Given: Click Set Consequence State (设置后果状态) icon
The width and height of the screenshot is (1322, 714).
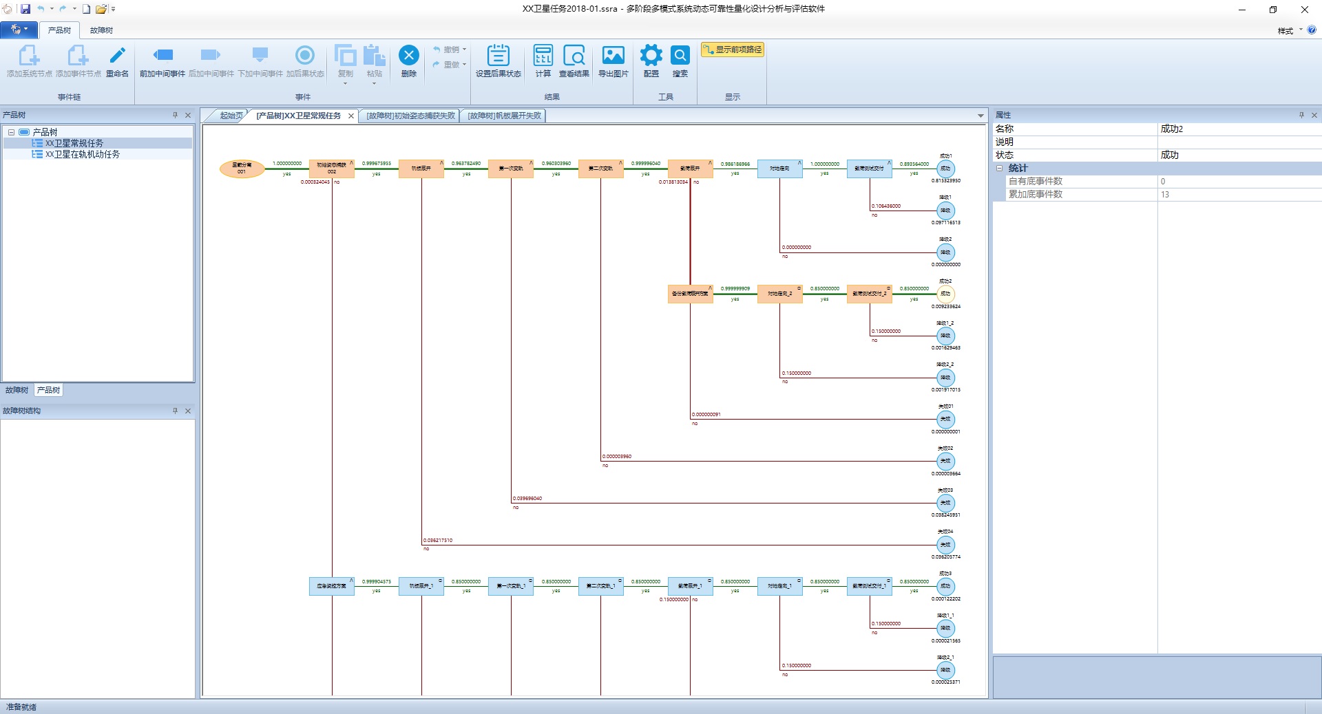Looking at the screenshot, I should pyautogui.click(x=498, y=56).
